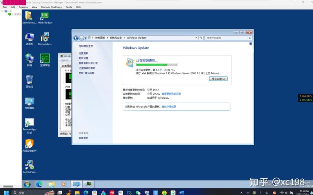313x195 pixels.
Task: Click 控制面板 in the breadcrumb
Action: pos(100,37)
